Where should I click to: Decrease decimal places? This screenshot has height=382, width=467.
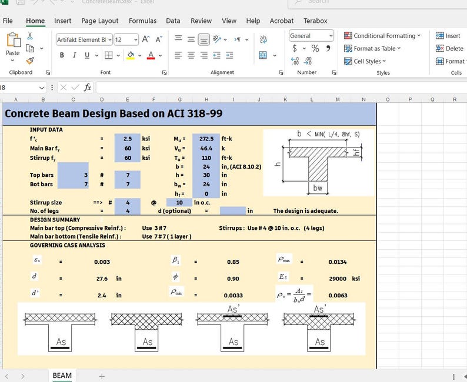pyautogui.click(x=308, y=61)
